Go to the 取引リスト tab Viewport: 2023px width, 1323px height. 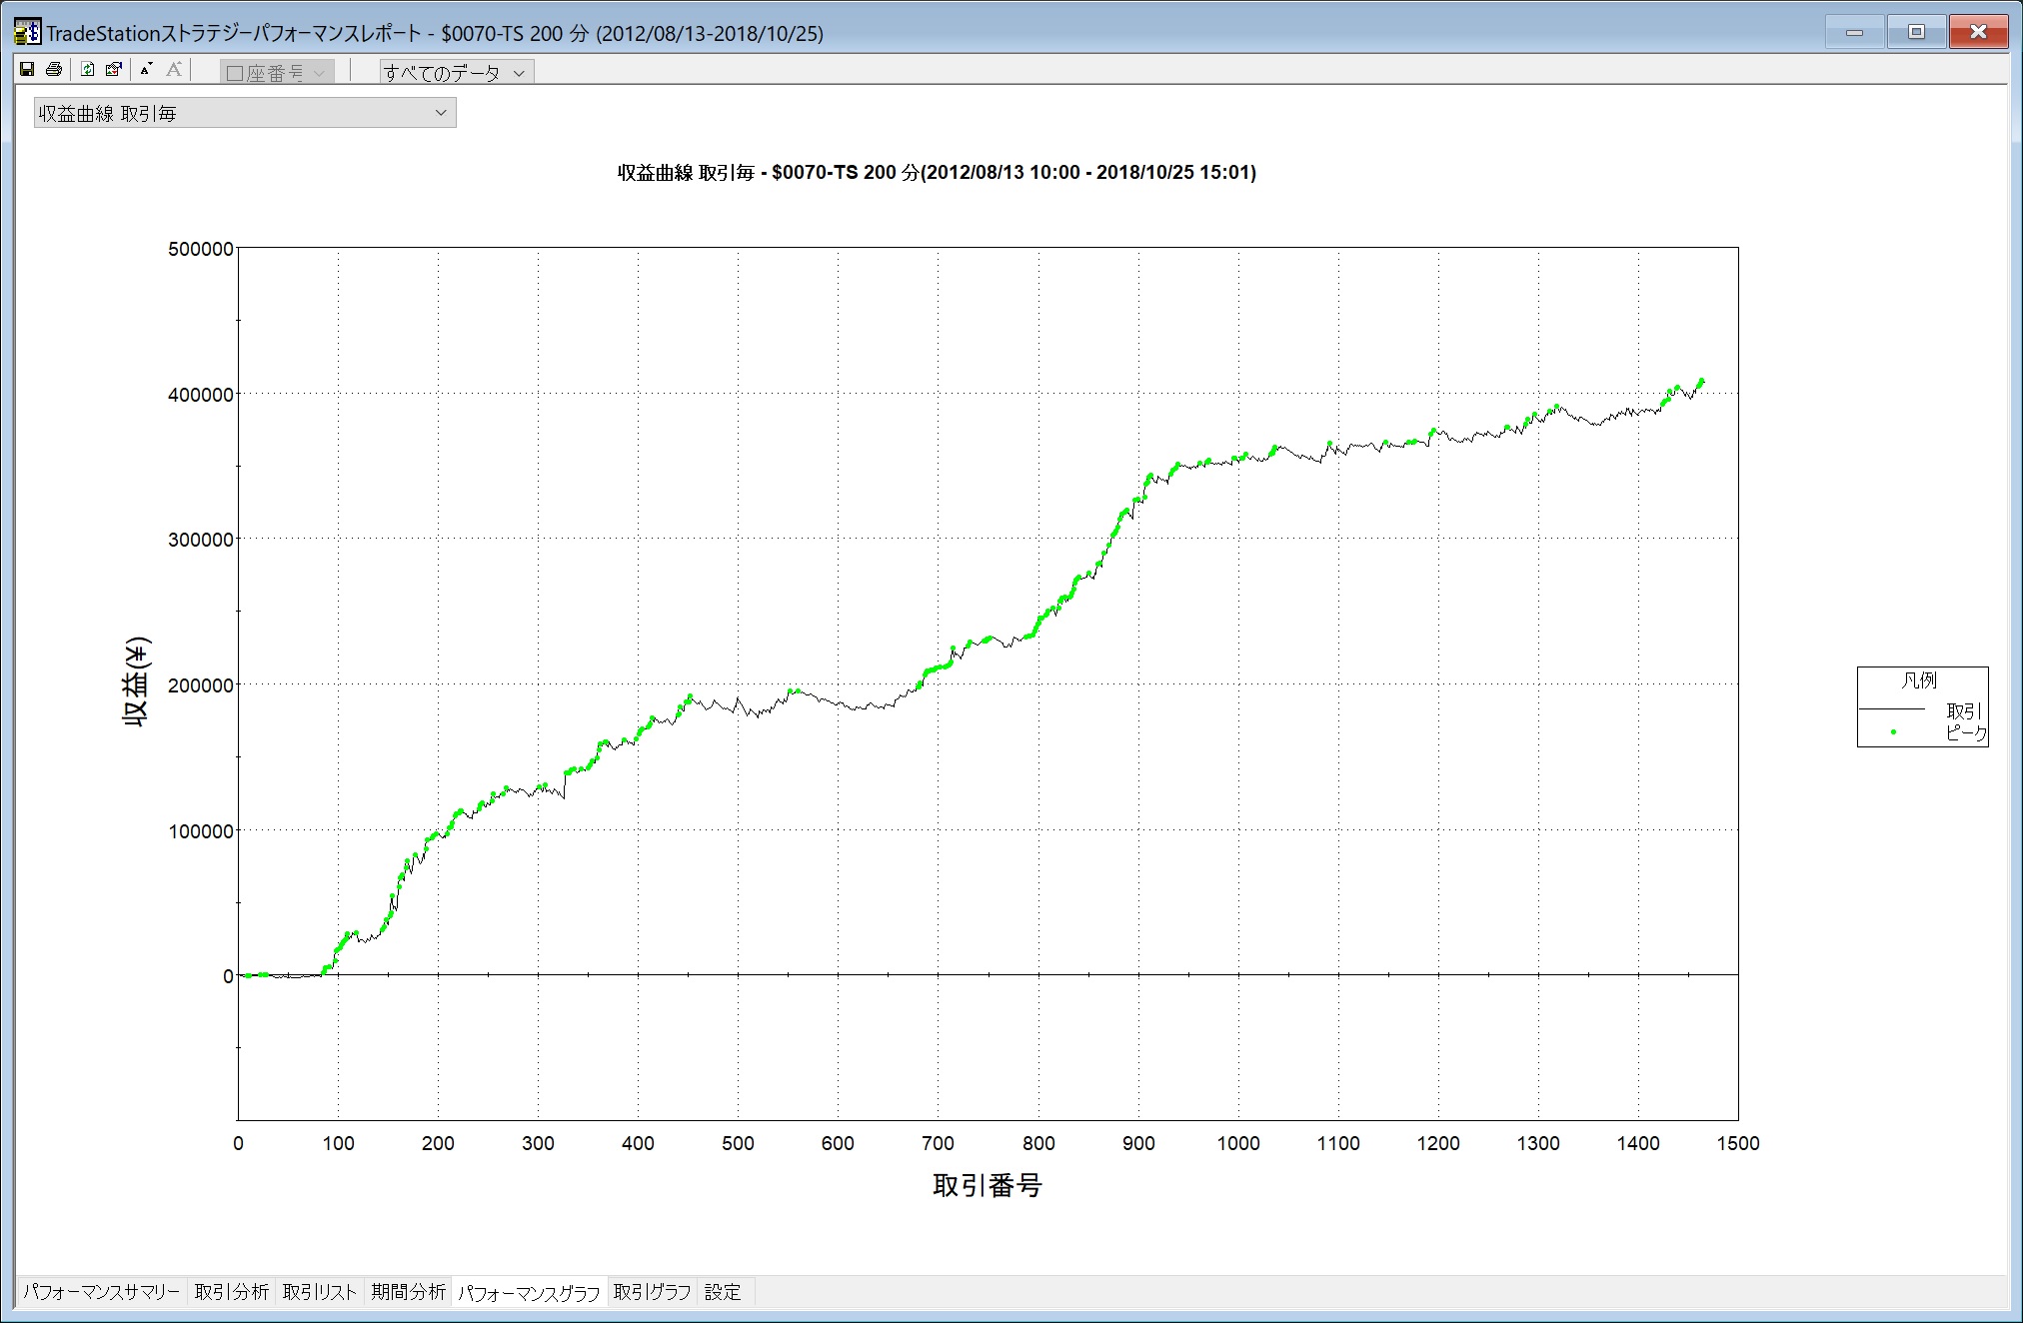pyautogui.click(x=319, y=1292)
